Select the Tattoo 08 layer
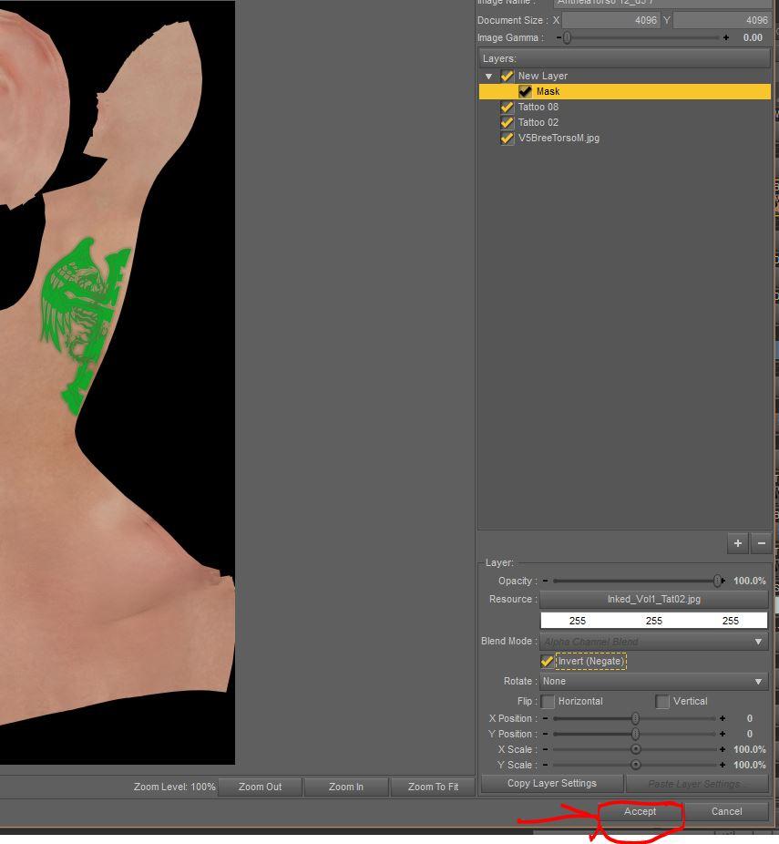Viewport: 779px width, 844px height. click(x=538, y=108)
